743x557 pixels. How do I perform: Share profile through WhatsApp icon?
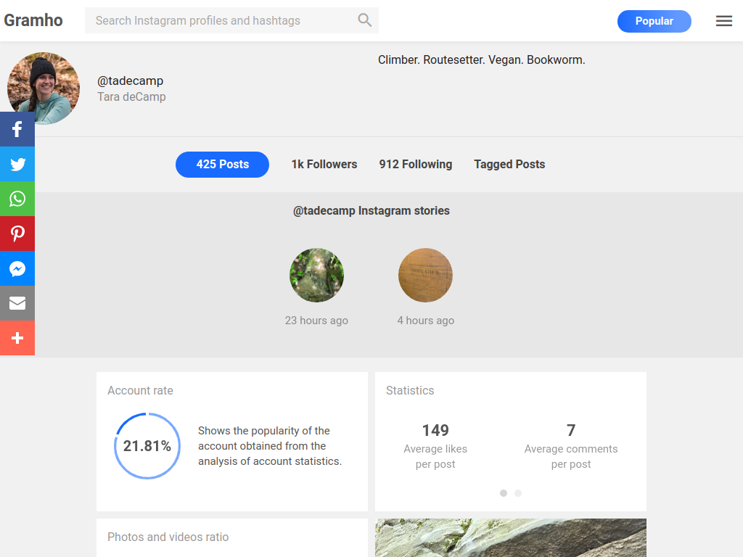click(x=17, y=199)
